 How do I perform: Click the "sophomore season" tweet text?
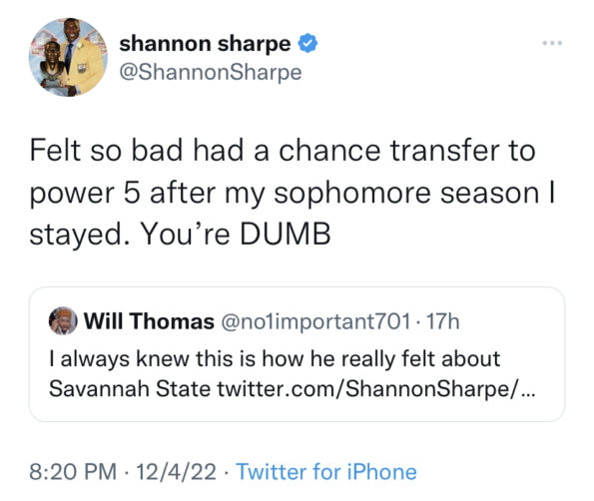(x=406, y=194)
